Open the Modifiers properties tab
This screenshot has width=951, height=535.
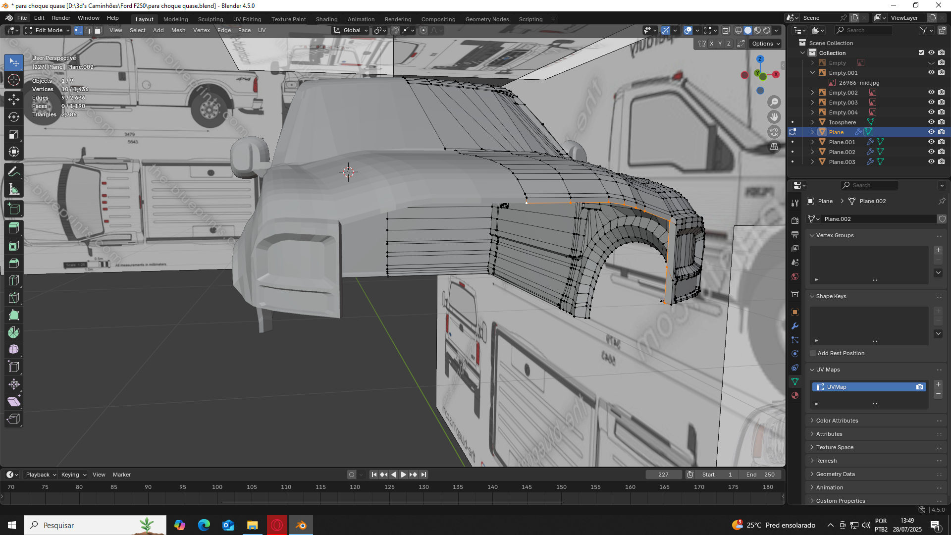[795, 326]
